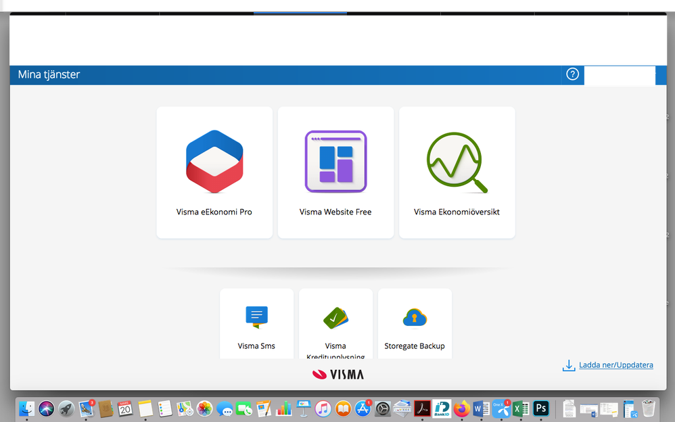675x422 pixels.
Task: Switch to Microsoft Word in Dock
Action: [482, 408]
